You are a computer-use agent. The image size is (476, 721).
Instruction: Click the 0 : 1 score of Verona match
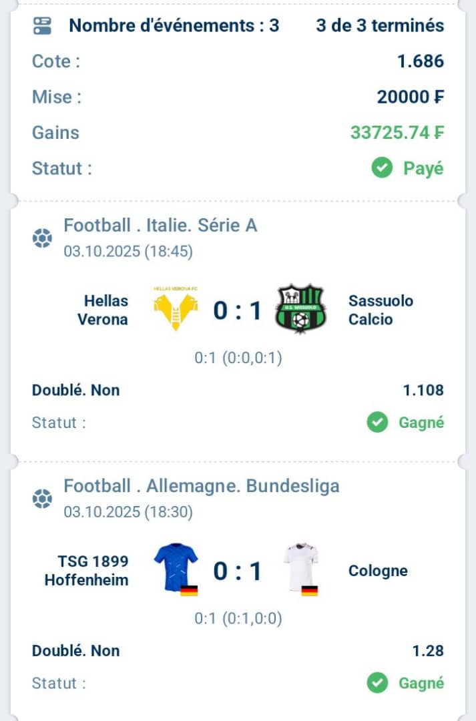(x=238, y=311)
